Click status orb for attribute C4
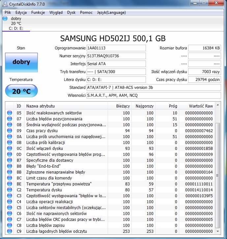This screenshot has height=239, width=227. pos(10,202)
